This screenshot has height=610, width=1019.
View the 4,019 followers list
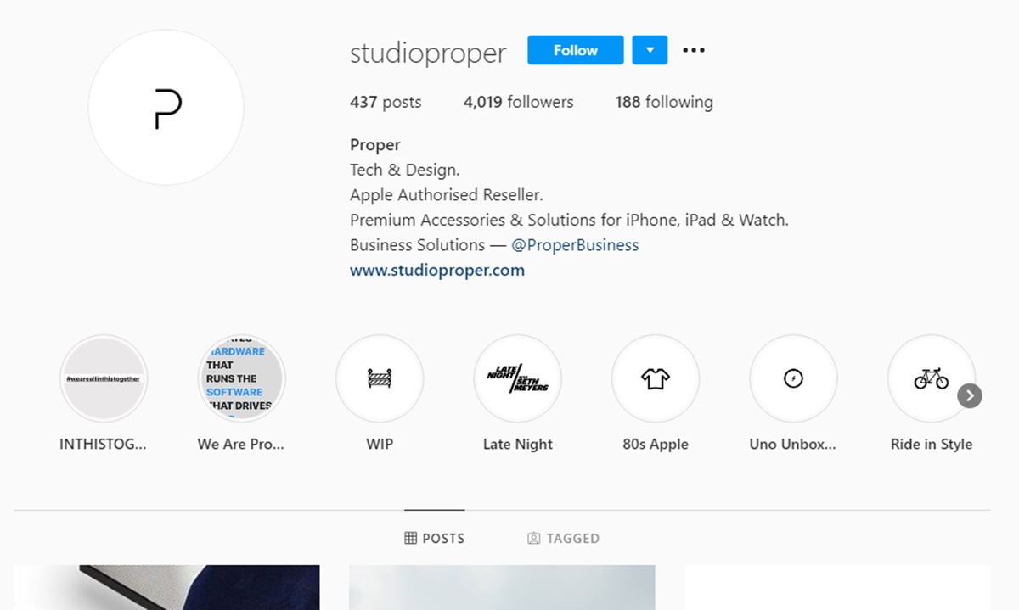(x=518, y=102)
